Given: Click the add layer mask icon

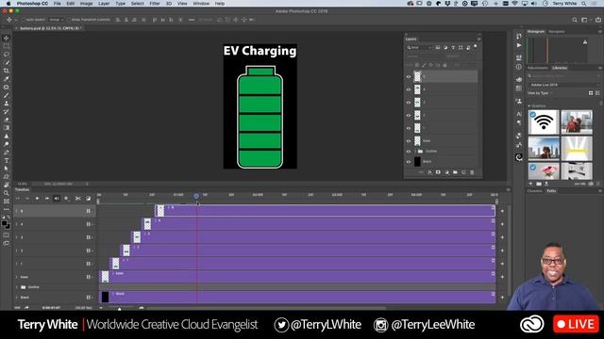Looking at the screenshot, I should click(438, 172).
